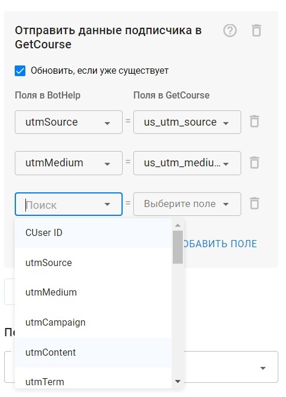Image resolution: width=286 pixels, height=397 pixels.
Task: Choose 'utmCampaign' from the dropdown list
Action: click(x=93, y=323)
